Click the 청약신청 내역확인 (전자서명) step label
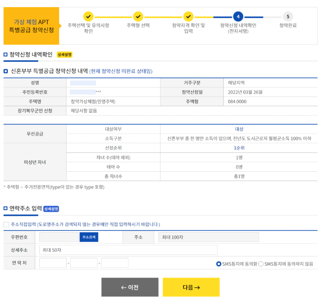Image resolution: width=320 pixels, height=303 pixels. coord(238,28)
